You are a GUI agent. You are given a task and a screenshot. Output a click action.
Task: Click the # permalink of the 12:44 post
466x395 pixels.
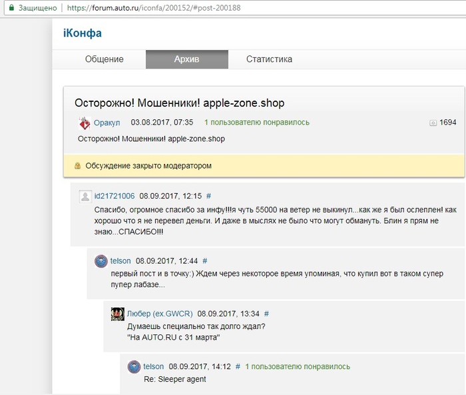coord(205,261)
